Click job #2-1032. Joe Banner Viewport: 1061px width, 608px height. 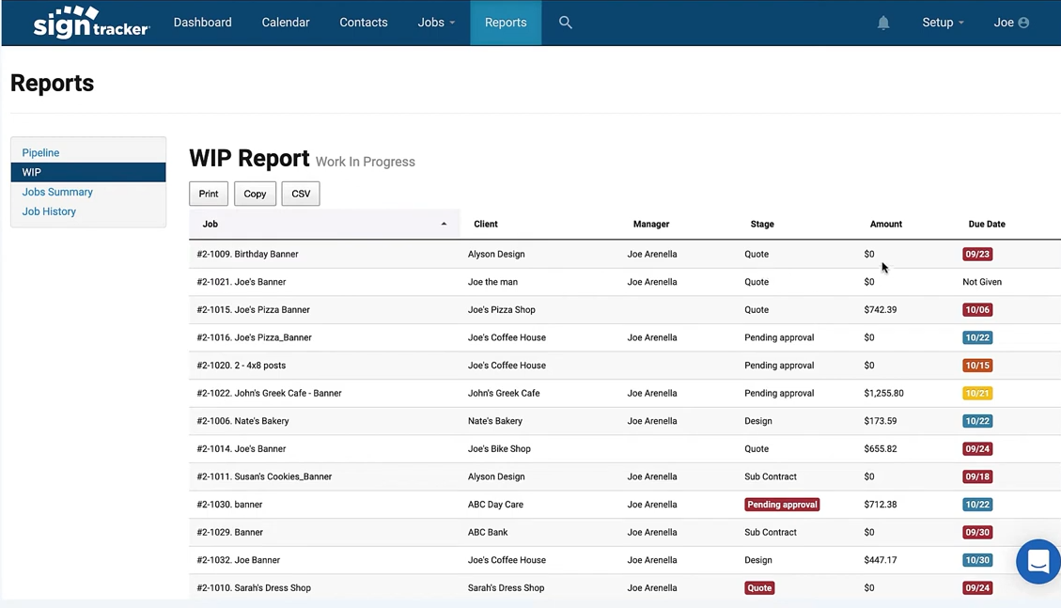(x=238, y=560)
